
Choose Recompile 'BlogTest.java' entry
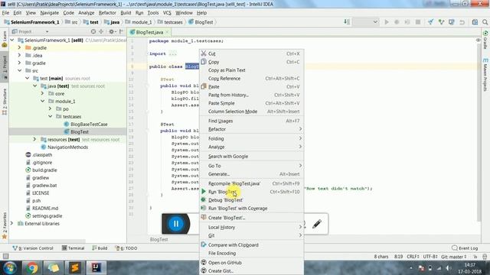coord(252,183)
